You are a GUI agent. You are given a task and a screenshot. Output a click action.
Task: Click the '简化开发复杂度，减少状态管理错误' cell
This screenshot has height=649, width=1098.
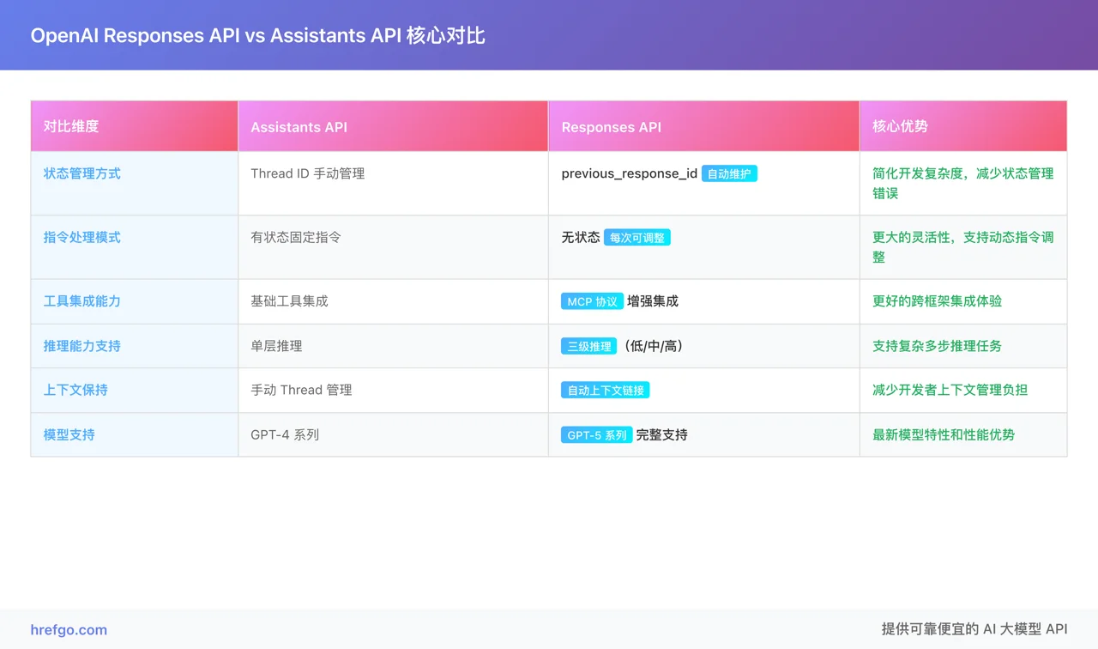963,183
